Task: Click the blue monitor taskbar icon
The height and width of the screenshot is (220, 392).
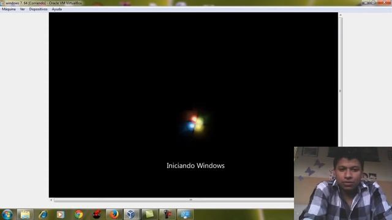Action: pos(185,215)
